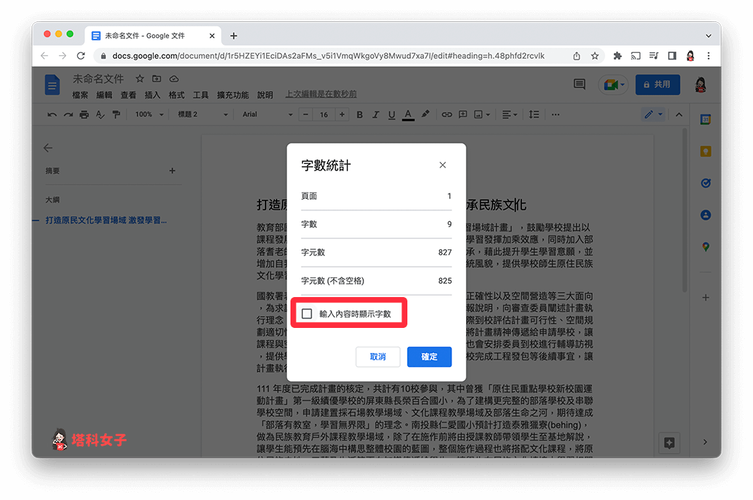The height and width of the screenshot is (500, 753).
Task: Open Google Tasks from the side panel
Action: click(705, 183)
